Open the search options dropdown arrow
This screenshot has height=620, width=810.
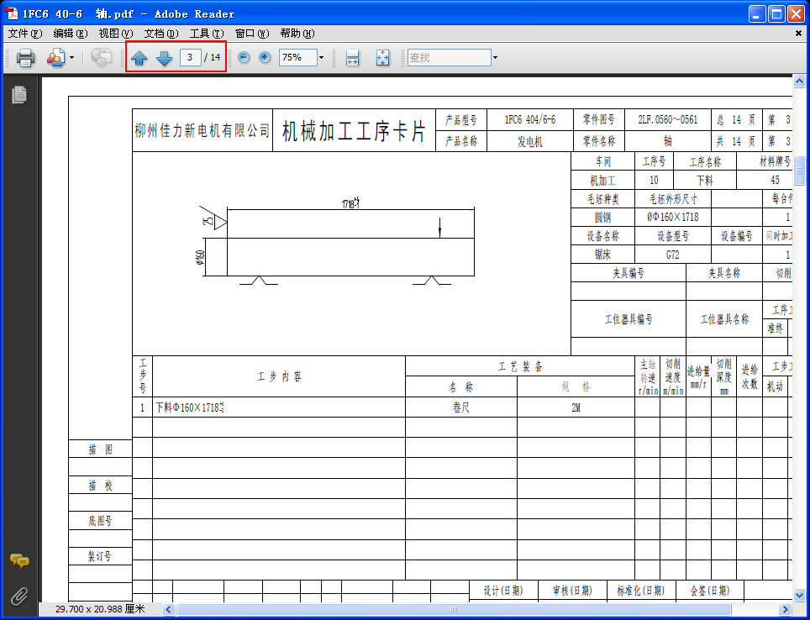tap(495, 57)
